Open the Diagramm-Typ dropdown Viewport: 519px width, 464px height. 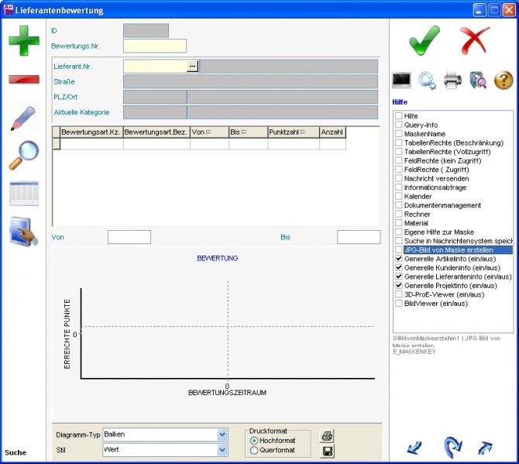222,435
